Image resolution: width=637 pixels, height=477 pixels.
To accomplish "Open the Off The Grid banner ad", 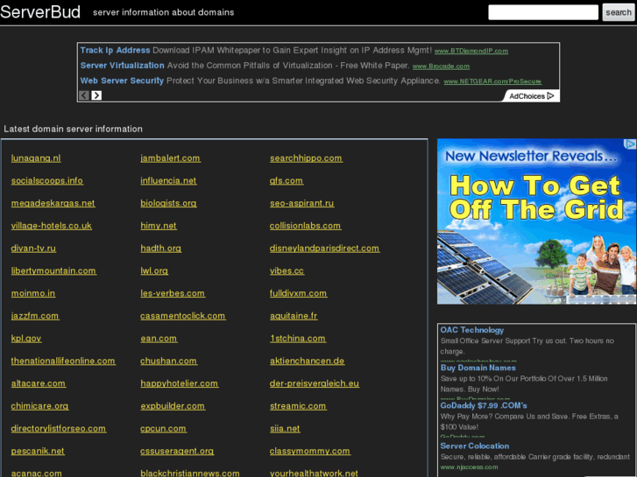I will click(x=536, y=221).
